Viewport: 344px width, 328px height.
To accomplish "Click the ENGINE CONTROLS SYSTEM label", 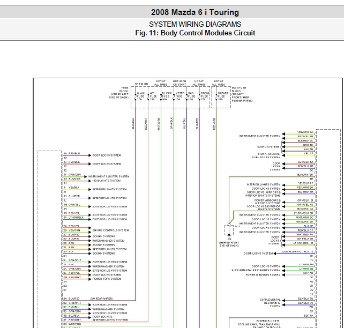I will pyautogui.click(x=110, y=230).
